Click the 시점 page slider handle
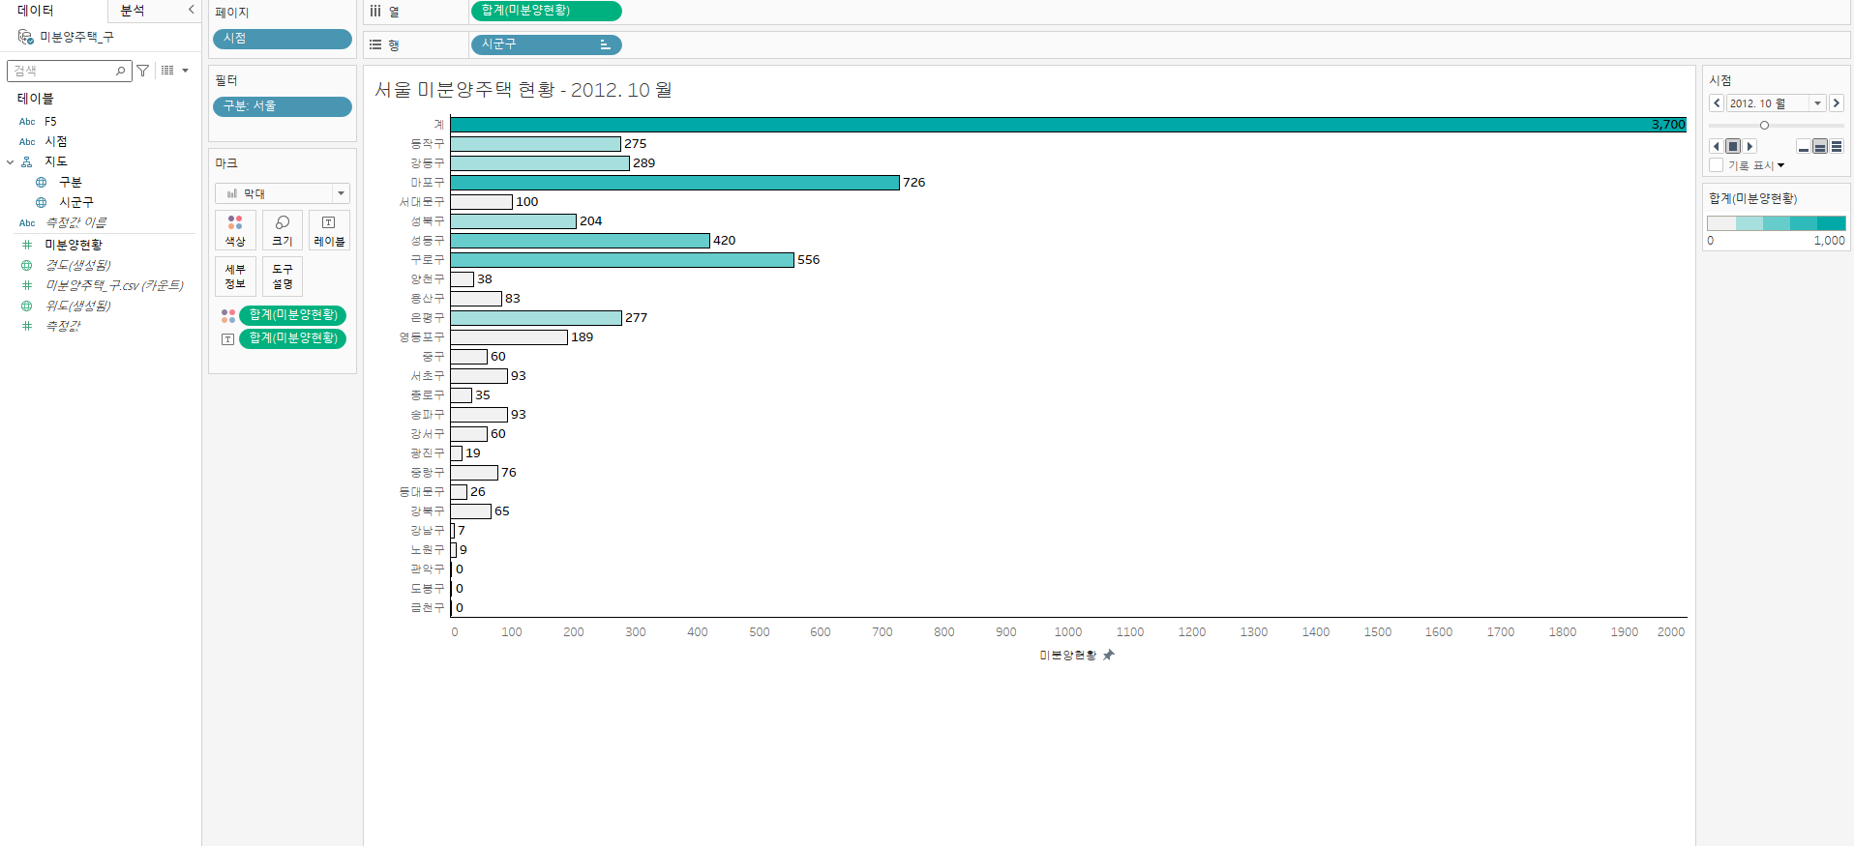1854x846 pixels. 1764,126
